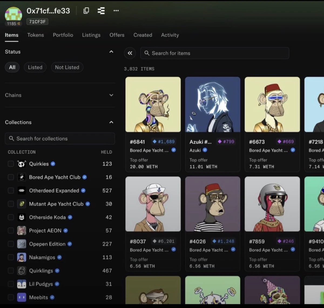Open the three-dot more options menu
Viewport: 324px width, 308px height.
[x=116, y=11]
